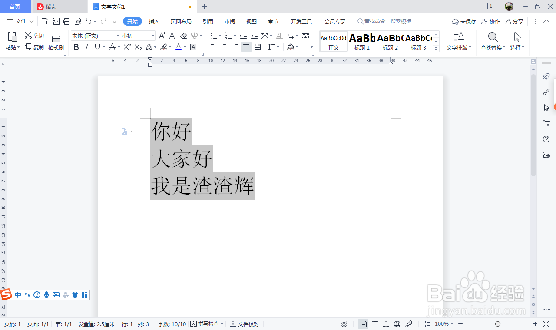Toggle bold formatting
Image resolution: width=556 pixels, height=330 pixels.
click(76, 46)
